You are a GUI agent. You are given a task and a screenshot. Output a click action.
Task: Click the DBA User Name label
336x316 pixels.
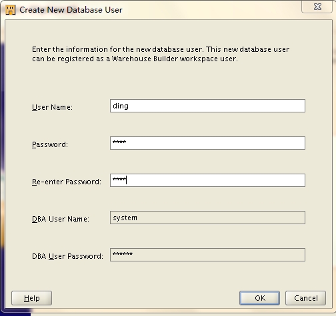click(61, 219)
